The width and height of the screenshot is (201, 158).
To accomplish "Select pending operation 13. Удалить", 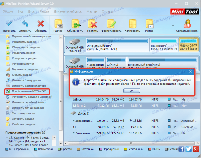I will tap(30, 137).
